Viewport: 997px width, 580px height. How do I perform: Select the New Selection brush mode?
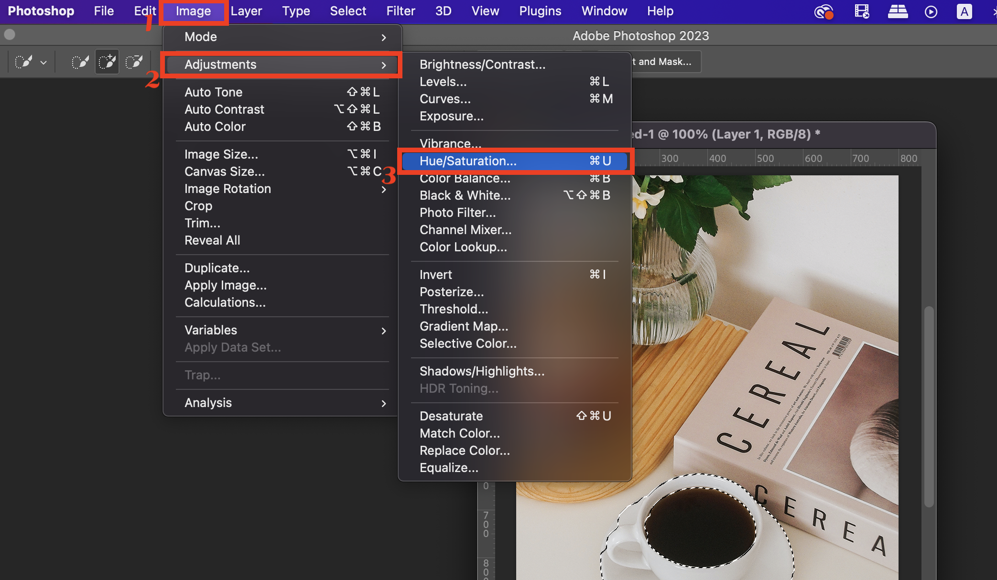point(80,62)
